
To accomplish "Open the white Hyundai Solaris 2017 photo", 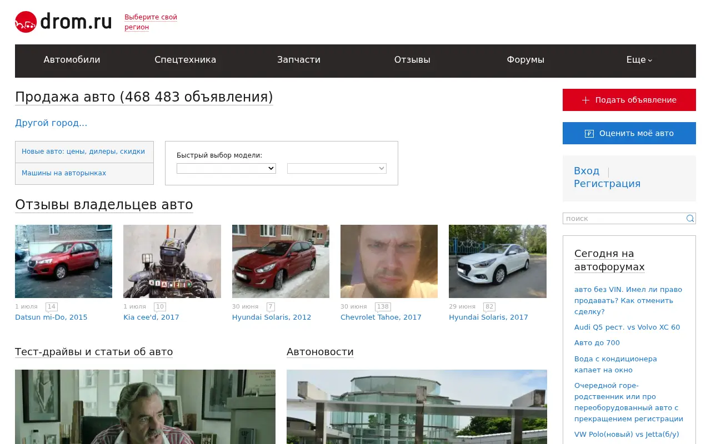I will [498, 261].
